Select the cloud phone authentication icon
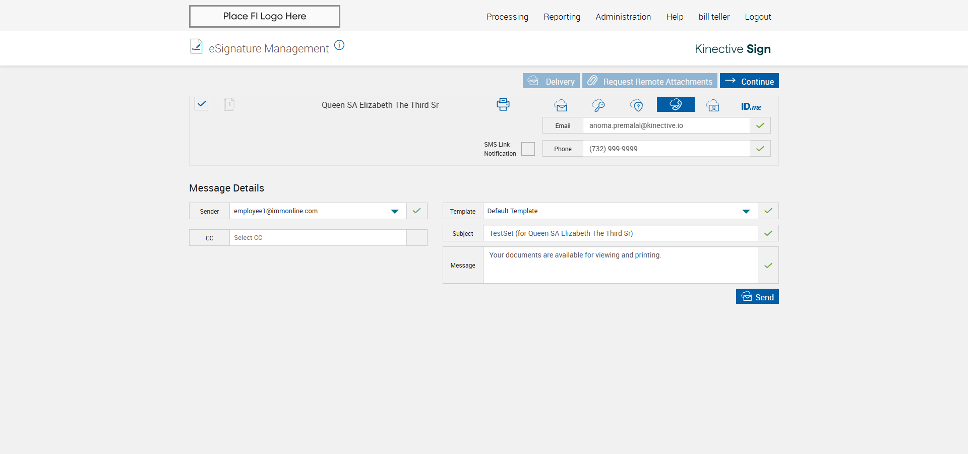Image resolution: width=968 pixels, height=454 pixels. pos(676,104)
